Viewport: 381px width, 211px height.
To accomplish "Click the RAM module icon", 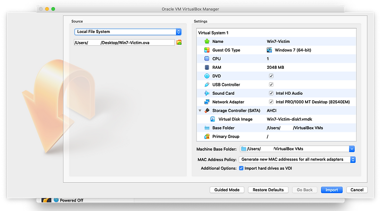I will pos(207,67).
